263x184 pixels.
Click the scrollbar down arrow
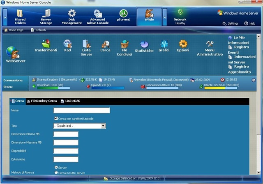258,172
